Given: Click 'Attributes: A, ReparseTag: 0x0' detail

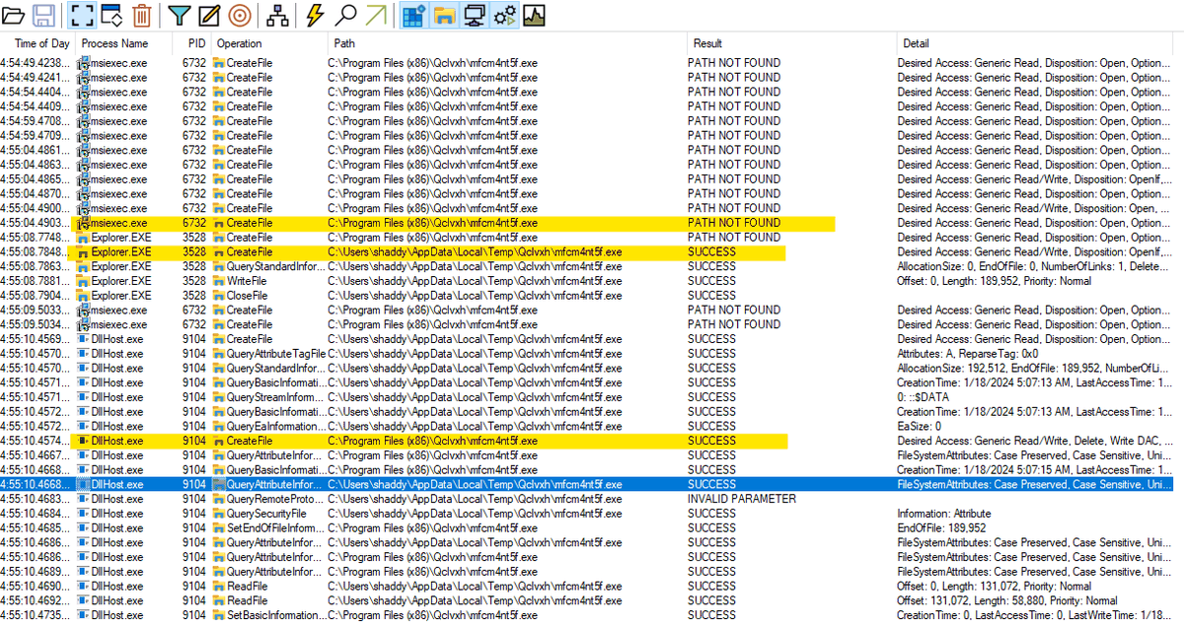Looking at the screenshot, I should 970,354.
